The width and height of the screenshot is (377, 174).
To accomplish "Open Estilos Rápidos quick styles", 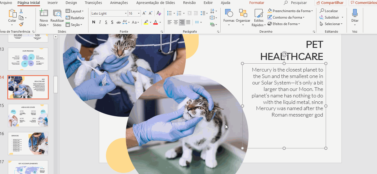I will pos(258,18).
